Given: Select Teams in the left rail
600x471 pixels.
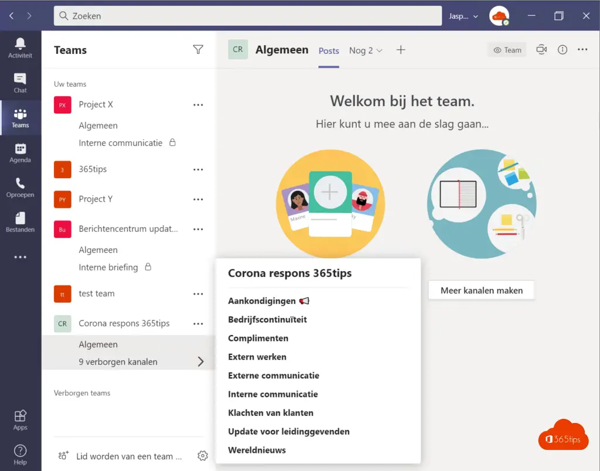Looking at the screenshot, I should click(21, 118).
